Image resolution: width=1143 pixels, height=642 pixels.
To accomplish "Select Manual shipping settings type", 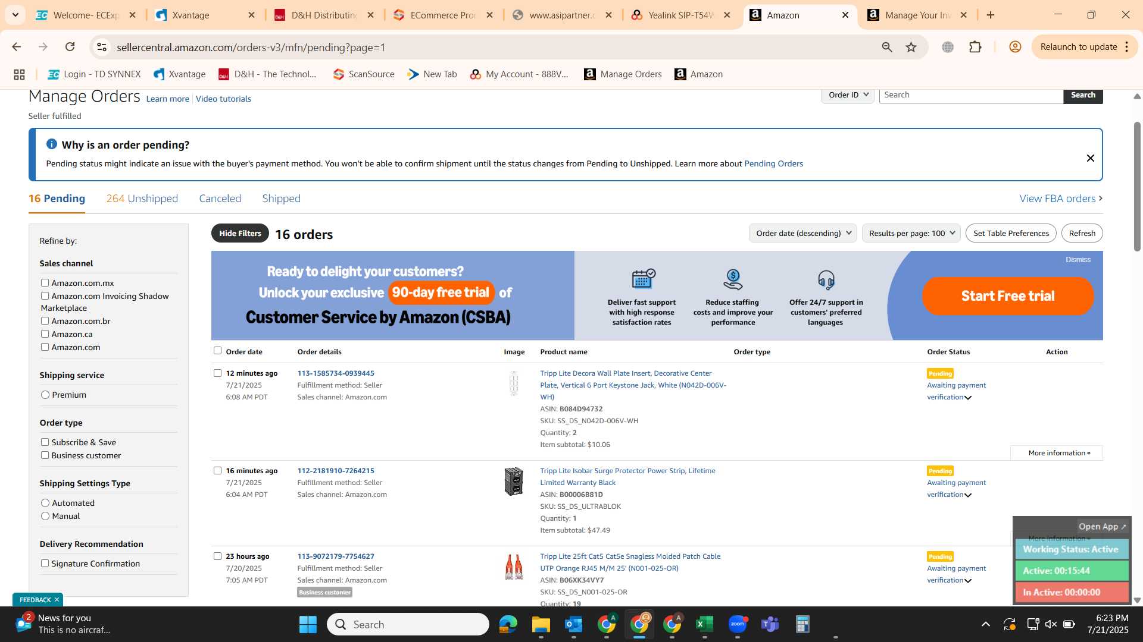I will [45, 516].
